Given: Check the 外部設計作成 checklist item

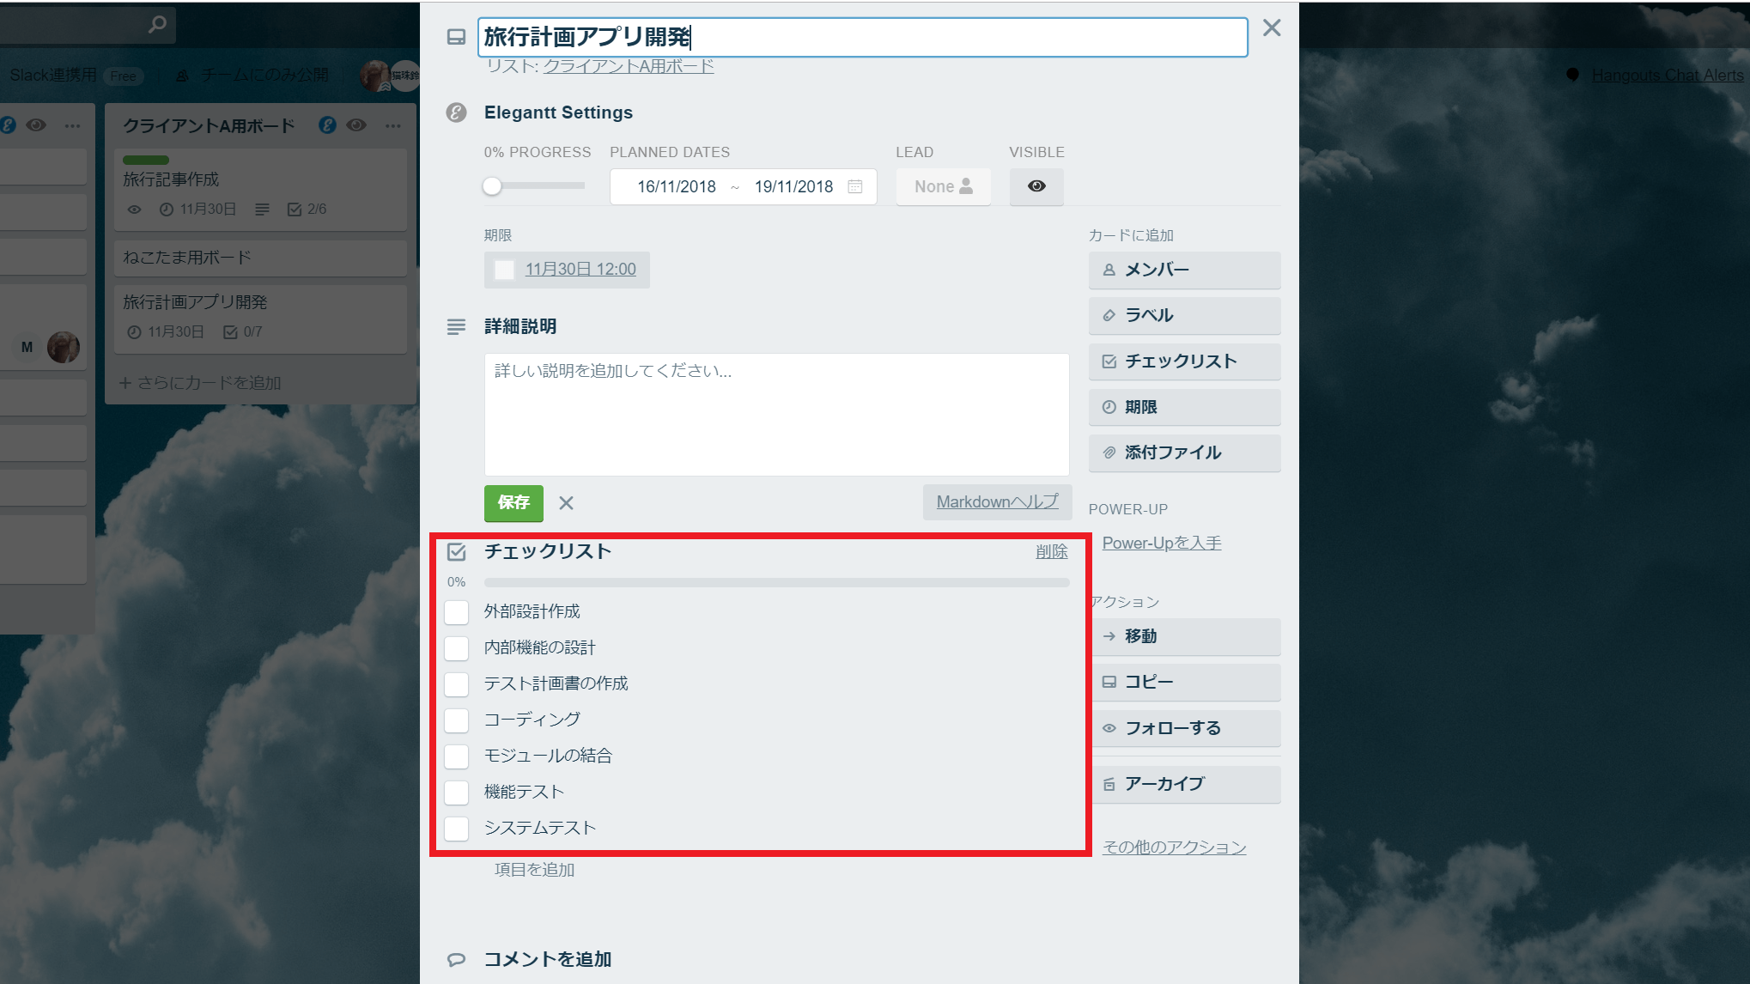Looking at the screenshot, I should click(457, 612).
